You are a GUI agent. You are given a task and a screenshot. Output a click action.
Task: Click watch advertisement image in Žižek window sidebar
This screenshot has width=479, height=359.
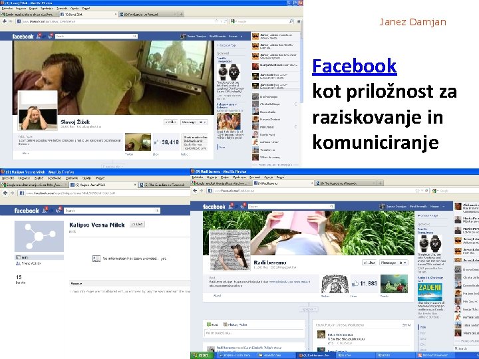coord(229,72)
